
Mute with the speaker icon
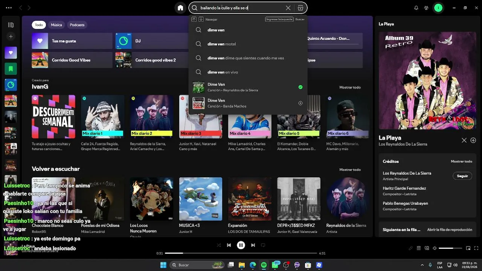pyautogui.click(x=435, y=248)
